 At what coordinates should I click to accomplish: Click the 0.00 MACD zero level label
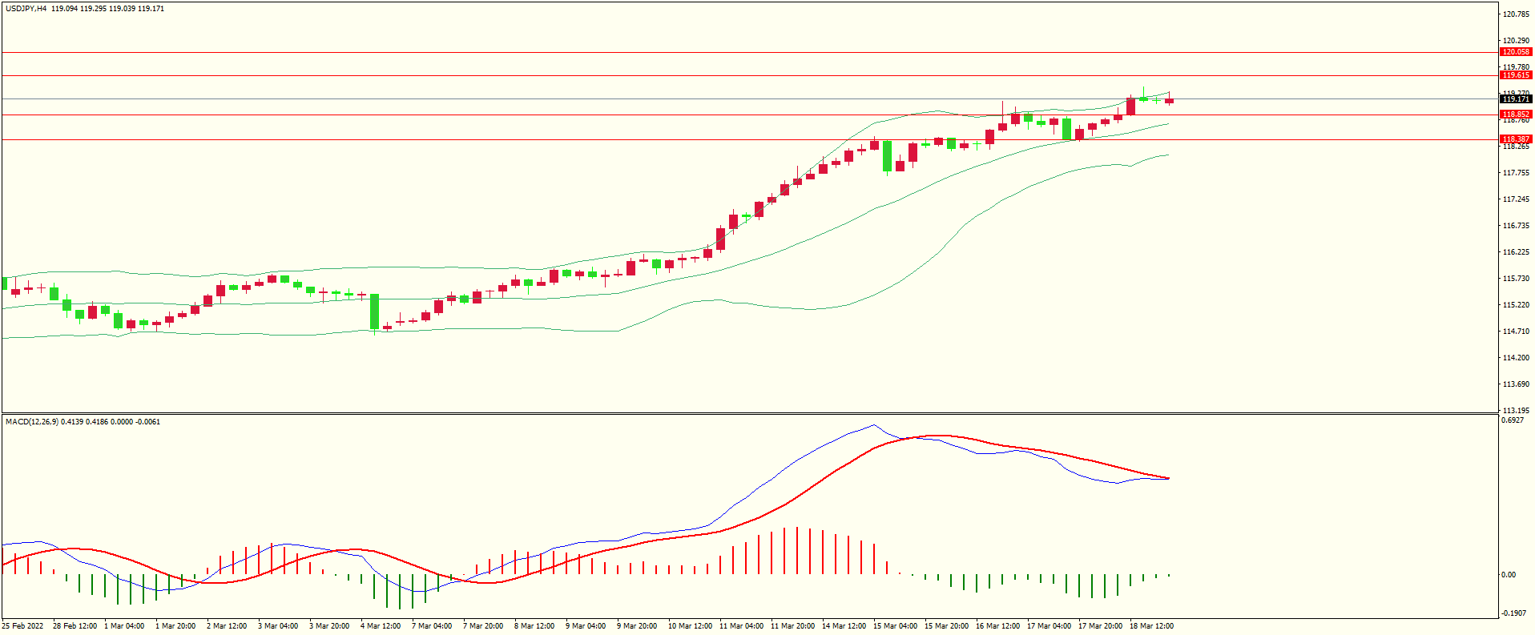[1509, 575]
